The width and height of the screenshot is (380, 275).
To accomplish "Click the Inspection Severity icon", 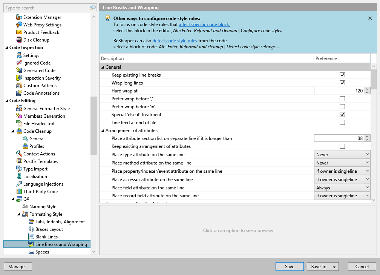I will [19, 78].
